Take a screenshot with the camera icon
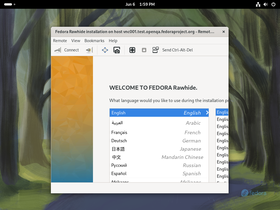This screenshot has height=210, width=280. click(x=117, y=50)
